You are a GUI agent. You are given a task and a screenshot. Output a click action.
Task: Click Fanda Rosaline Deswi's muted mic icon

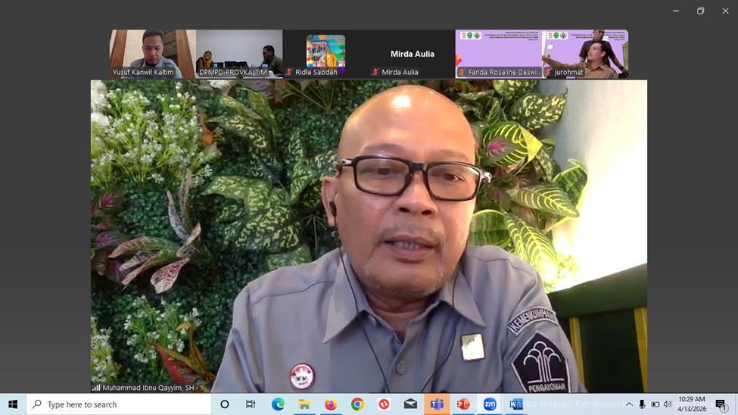coord(462,72)
